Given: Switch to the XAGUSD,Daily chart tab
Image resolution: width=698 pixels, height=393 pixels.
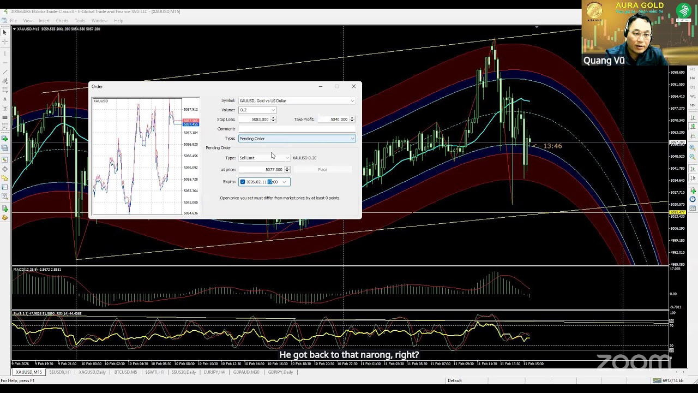Looking at the screenshot, I should point(92,372).
